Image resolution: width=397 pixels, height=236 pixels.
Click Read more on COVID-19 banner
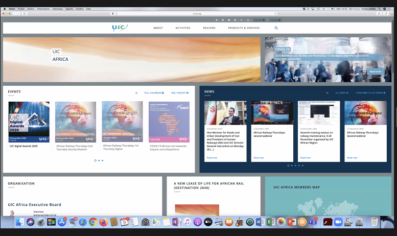[x=376, y=72]
